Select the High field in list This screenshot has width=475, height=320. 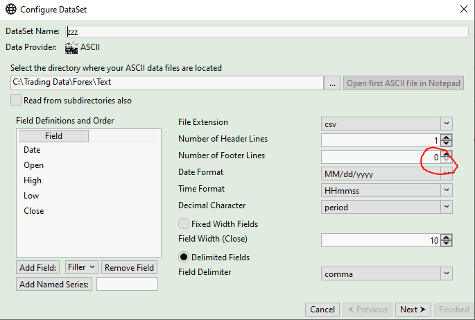[x=33, y=180]
